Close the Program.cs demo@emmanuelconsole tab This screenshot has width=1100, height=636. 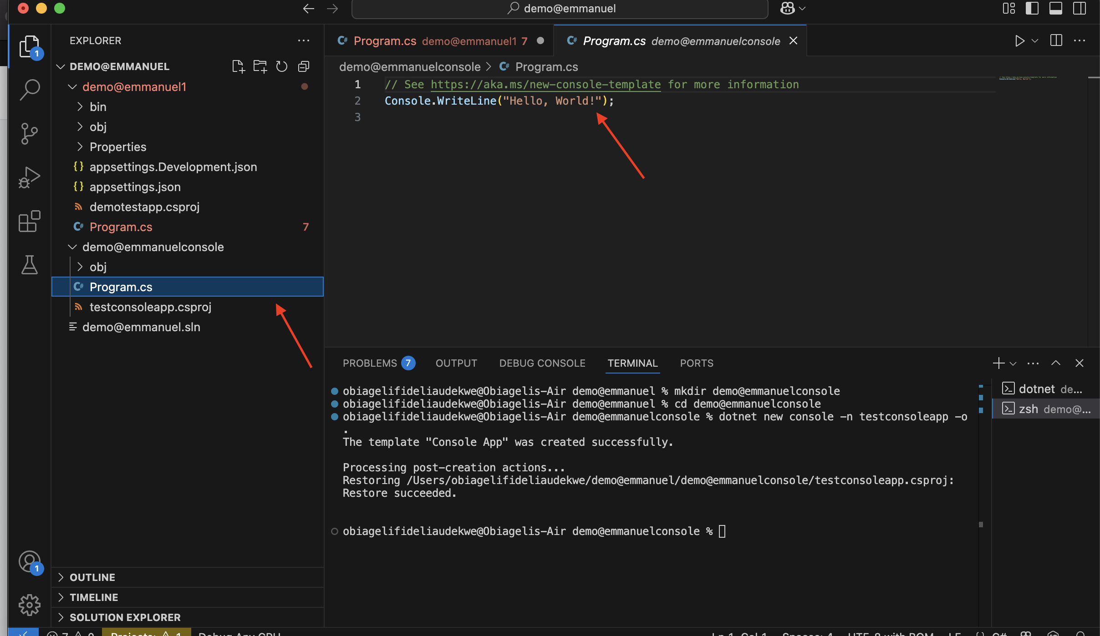coord(793,41)
